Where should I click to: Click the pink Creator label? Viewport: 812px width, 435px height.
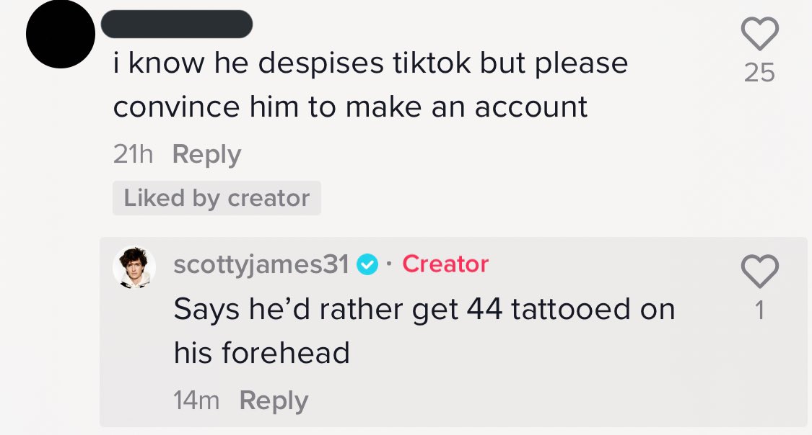(x=445, y=264)
